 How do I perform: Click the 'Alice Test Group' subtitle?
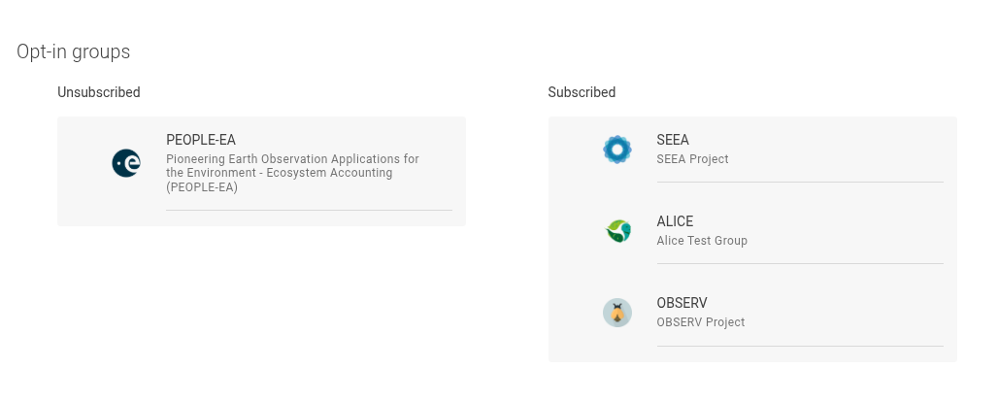(702, 241)
